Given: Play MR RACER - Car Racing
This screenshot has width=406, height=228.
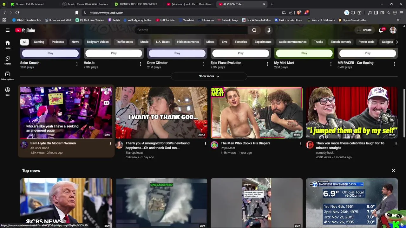Looking at the screenshot, I should 367,53.
